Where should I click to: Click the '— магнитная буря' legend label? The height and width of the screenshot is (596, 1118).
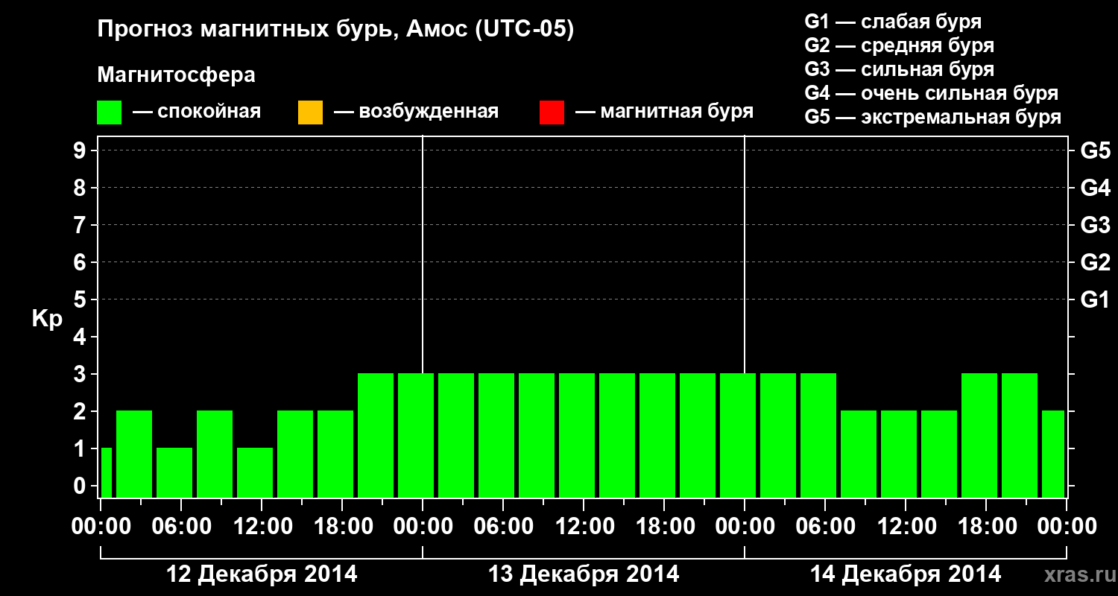pos(664,112)
